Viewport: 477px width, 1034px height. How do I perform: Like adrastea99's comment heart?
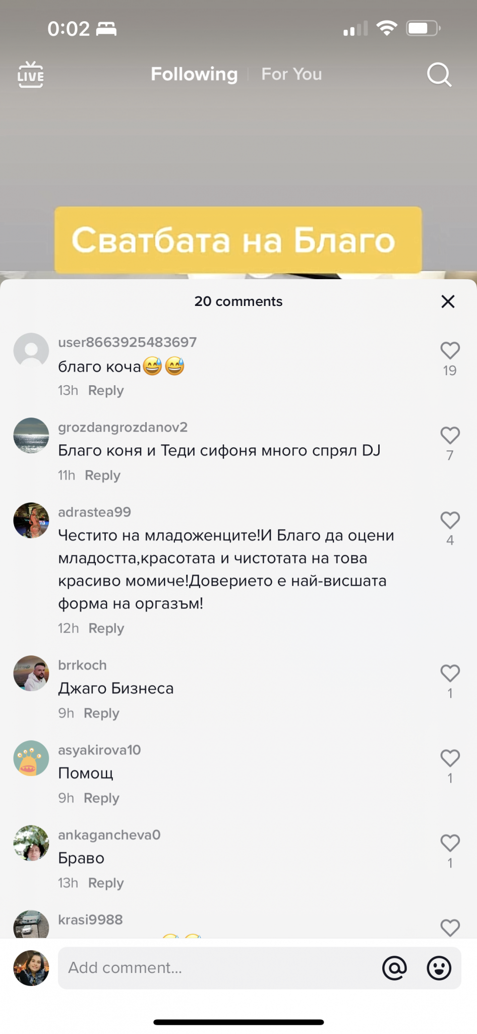(x=450, y=520)
